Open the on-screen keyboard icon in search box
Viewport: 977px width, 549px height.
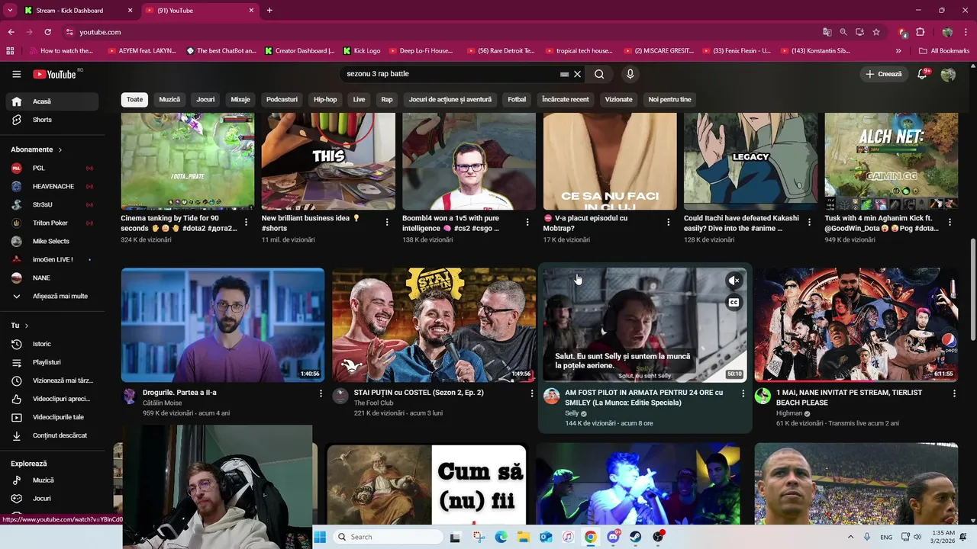coord(564,74)
